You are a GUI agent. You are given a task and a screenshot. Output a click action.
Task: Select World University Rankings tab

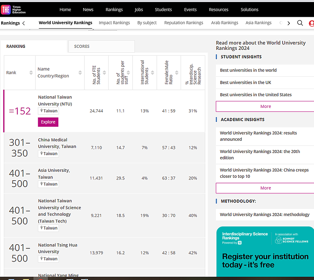coord(66,23)
